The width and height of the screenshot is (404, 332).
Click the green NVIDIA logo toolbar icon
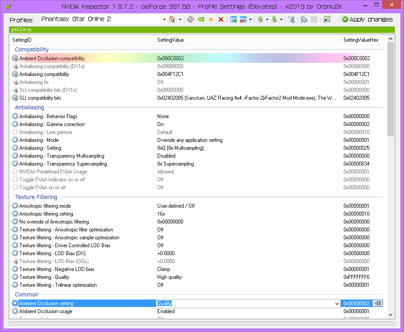pyautogui.click(x=201, y=19)
